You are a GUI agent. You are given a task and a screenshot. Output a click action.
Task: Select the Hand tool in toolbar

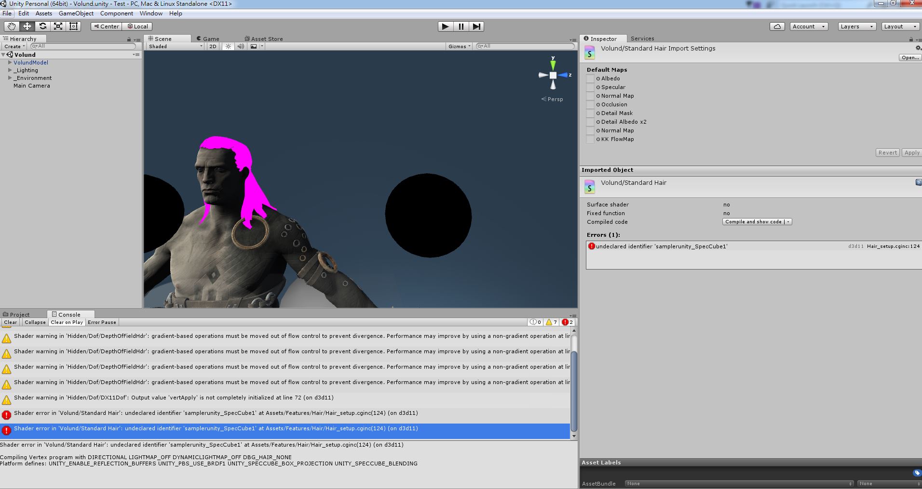coord(12,26)
